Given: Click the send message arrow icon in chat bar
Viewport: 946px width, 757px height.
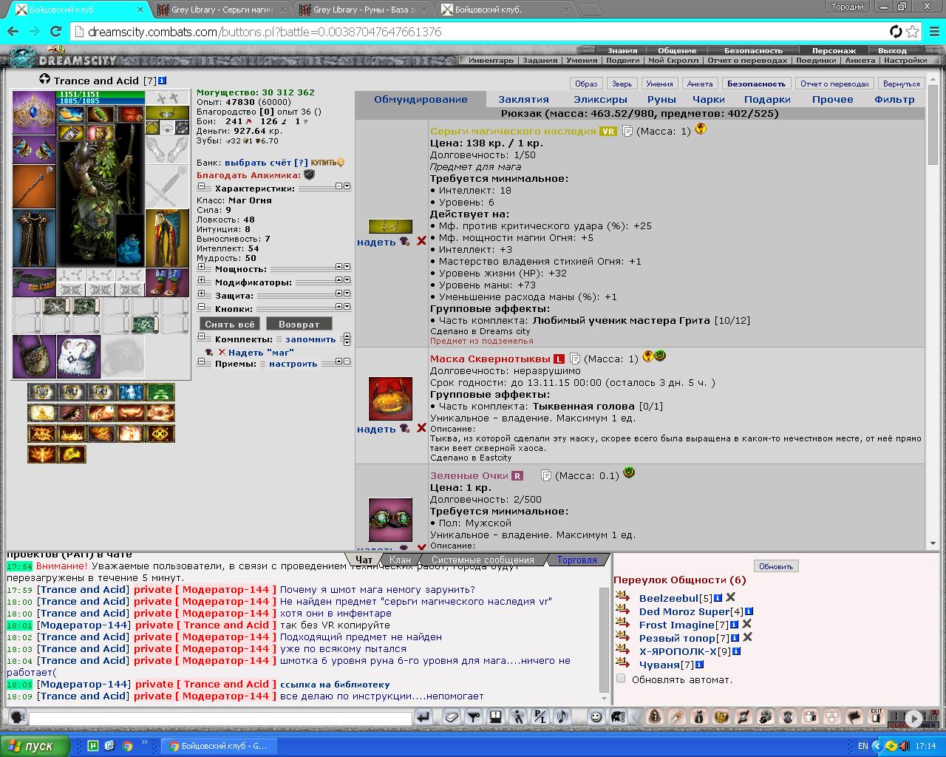Looking at the screenshot, I should pyautogui.click(x=423, y=716).
